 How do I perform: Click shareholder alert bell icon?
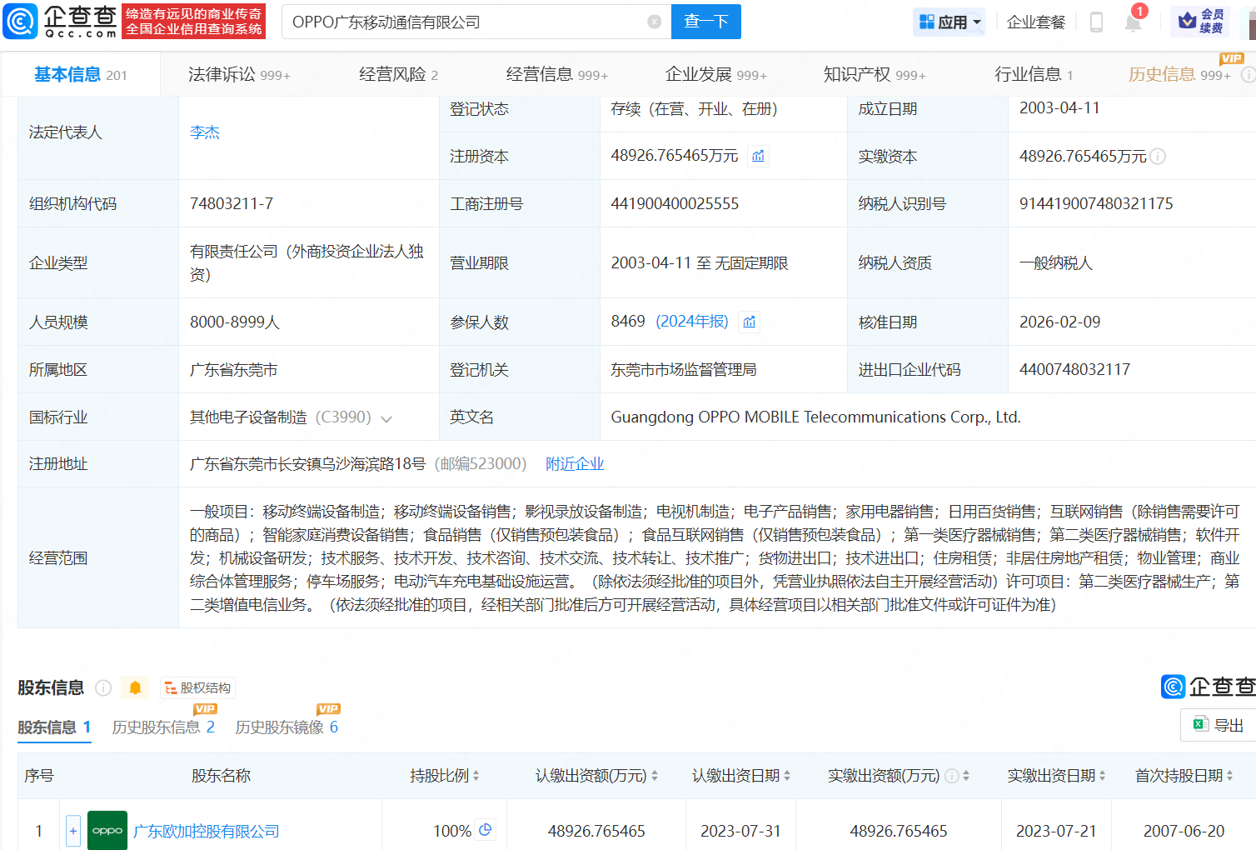coord(135,687)
